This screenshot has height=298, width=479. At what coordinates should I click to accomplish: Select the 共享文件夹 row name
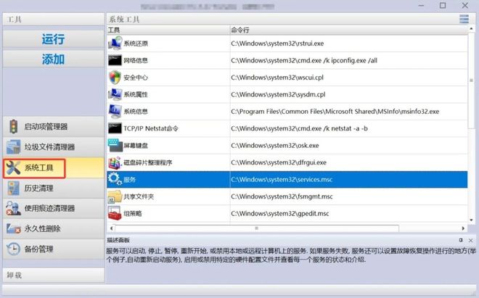tap(139, 196)
